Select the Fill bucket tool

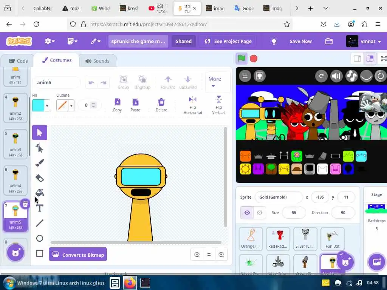pyautogui.click(x=39, y=193)
